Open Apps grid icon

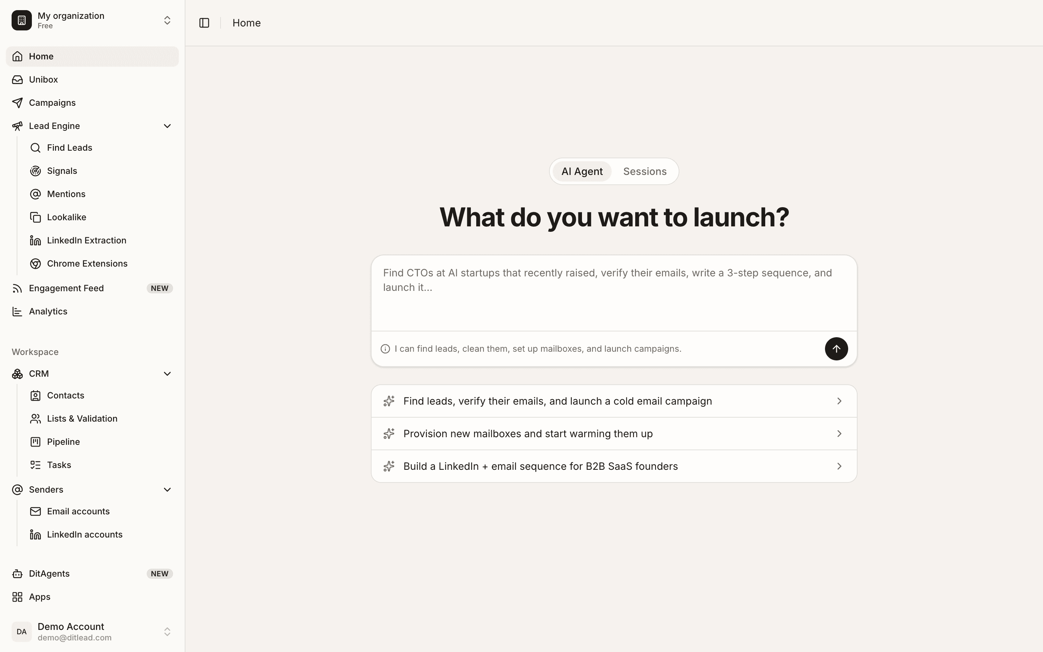pyautogui.click(x=17, y=597)
